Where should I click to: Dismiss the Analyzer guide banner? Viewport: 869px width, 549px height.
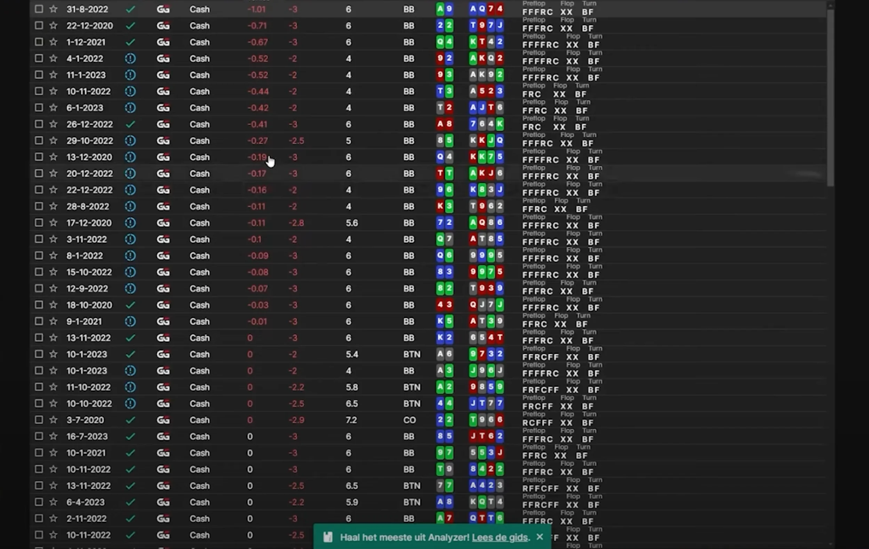click(540, 537)
